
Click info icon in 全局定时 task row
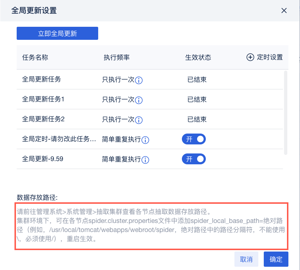tap(146, 140)
